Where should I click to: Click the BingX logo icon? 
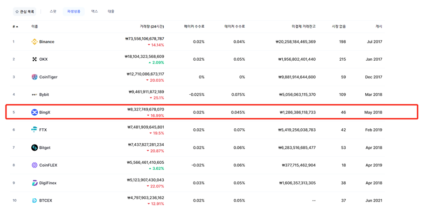pos(35,112)
